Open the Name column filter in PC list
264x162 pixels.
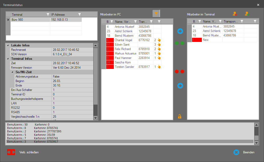coord(135,21)
